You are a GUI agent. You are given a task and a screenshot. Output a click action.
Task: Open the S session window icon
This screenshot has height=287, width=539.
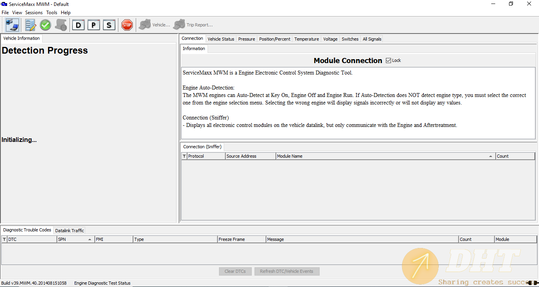[x=109, y=25]
